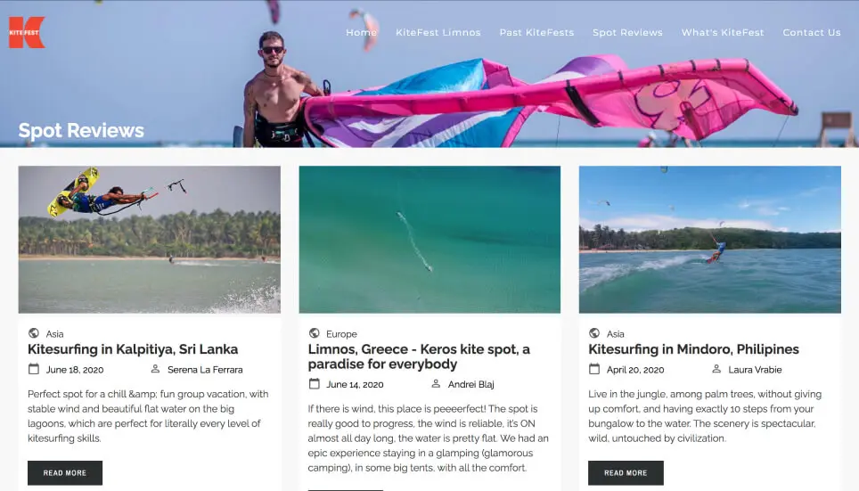Viewport: 859px width, 491px height.
Task: Go to KiteFest Limnos page
Action: tap(438, 32)
